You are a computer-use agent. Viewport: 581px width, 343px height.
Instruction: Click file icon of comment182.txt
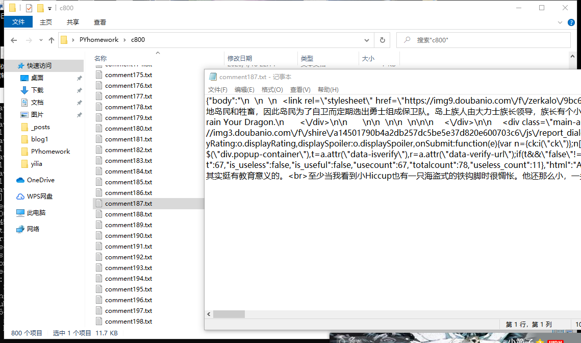coord(99,150)
